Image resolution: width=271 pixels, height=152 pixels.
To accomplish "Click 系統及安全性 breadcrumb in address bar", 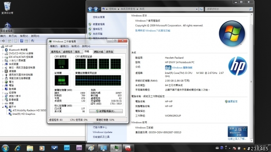I will [128, 9].
